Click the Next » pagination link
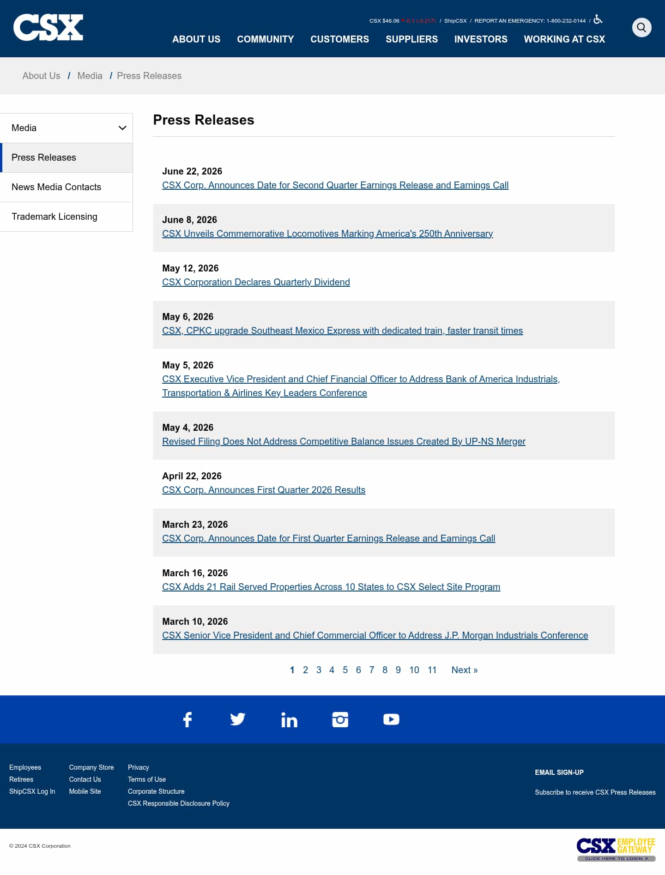Image resolution: width=665 pixels, height=875 pixels. [465, 670]
